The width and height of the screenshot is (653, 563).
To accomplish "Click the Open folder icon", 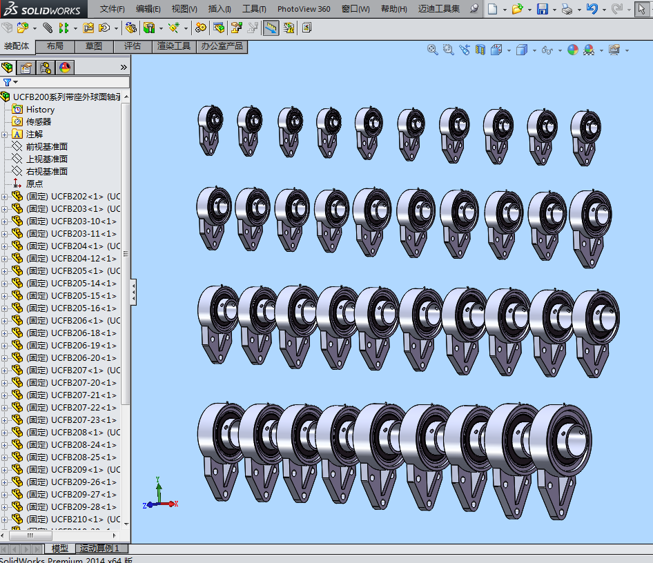I will tap(517, 9).
